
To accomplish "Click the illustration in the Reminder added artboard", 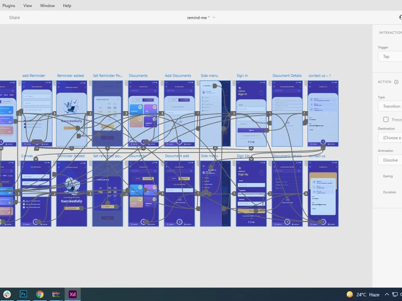I will (x=71, y=106).
